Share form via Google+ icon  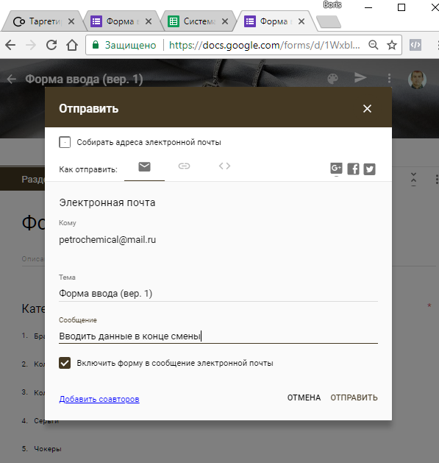(x=336, y=169)
